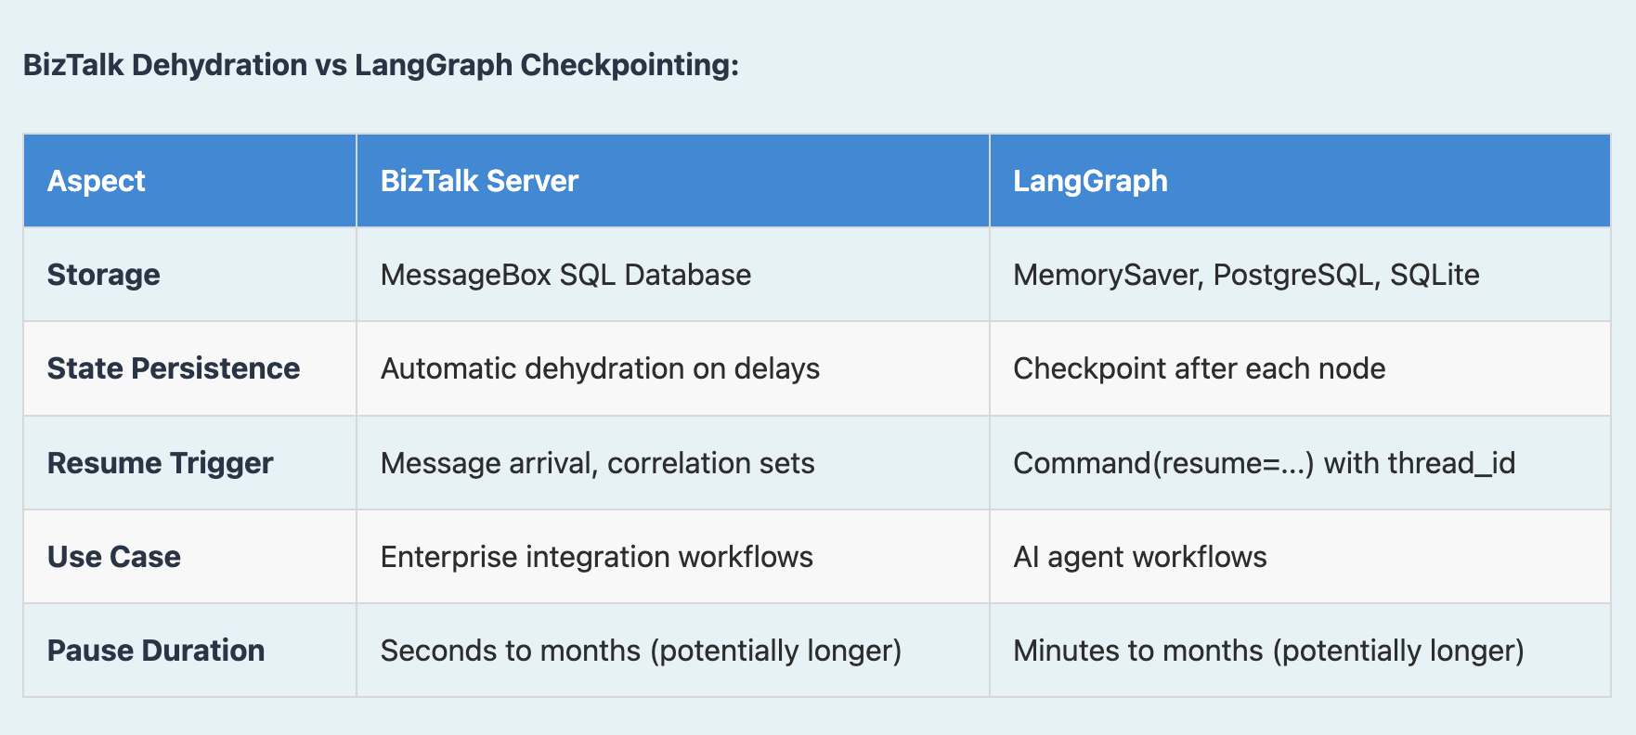This screenshot has height=735, width=1636.
Task: Select 'Enterprise integration workflows' cell
Action: [x=673, y=556]
